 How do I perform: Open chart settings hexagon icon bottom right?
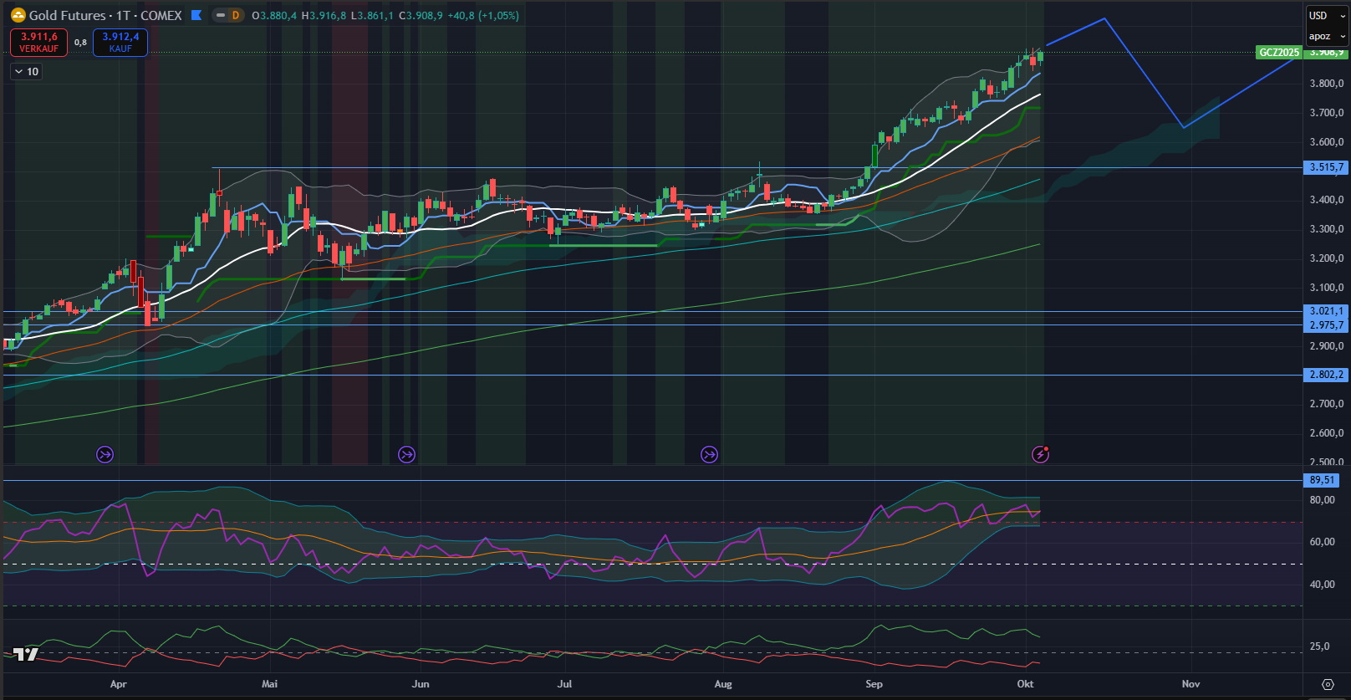(x=1327, y=684)
